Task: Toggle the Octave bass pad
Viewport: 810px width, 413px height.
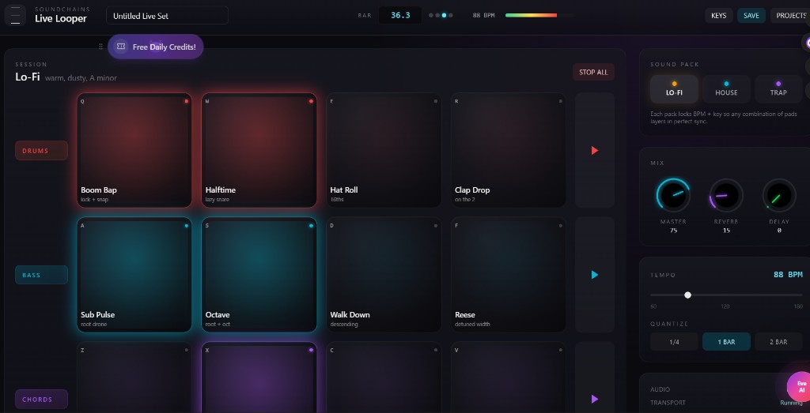Action: tap(259, 275)
